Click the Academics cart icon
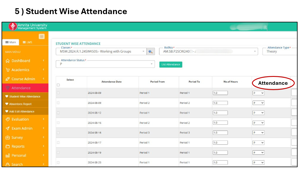Screen dimensions: 300x169 click(8, 70)
